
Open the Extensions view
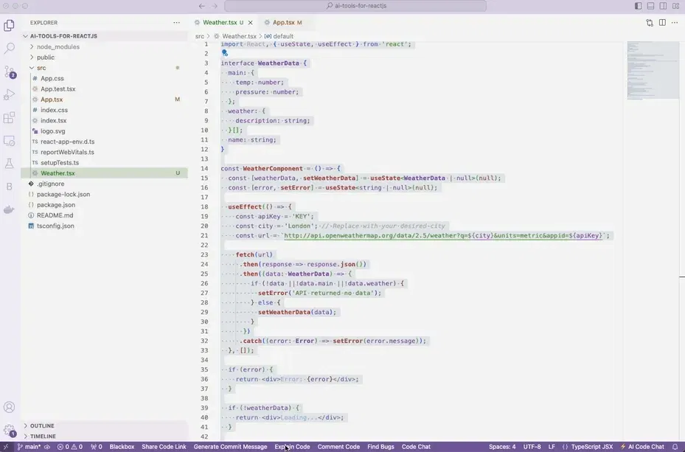pyautogui.click(x=10, y=117)
